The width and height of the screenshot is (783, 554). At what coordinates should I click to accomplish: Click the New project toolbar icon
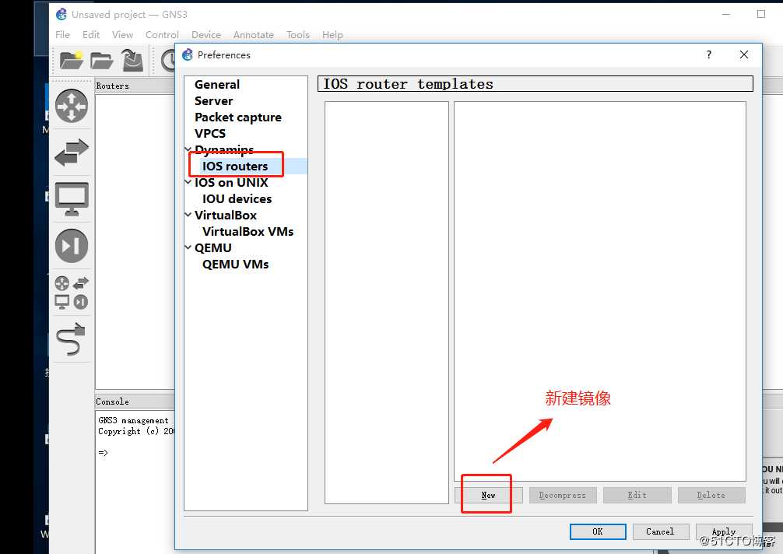(x=72, y=60)
